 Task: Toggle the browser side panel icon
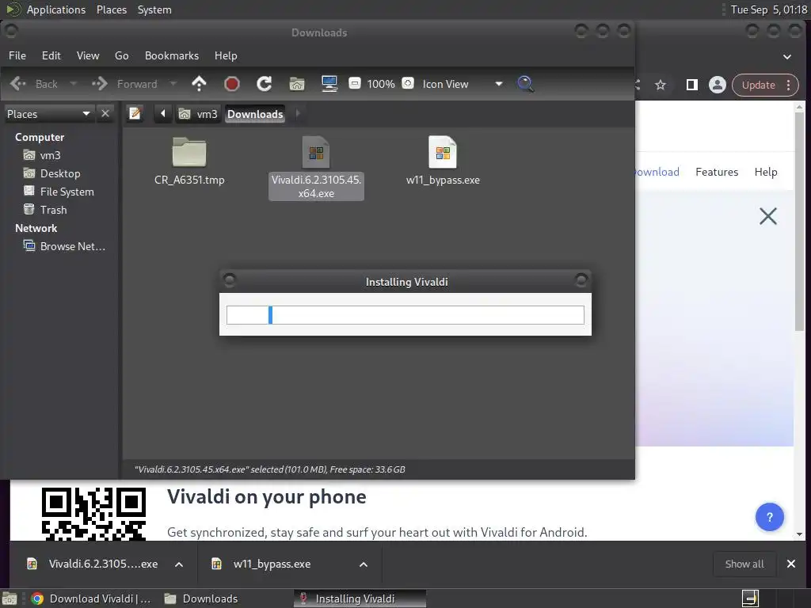point(691,85)
